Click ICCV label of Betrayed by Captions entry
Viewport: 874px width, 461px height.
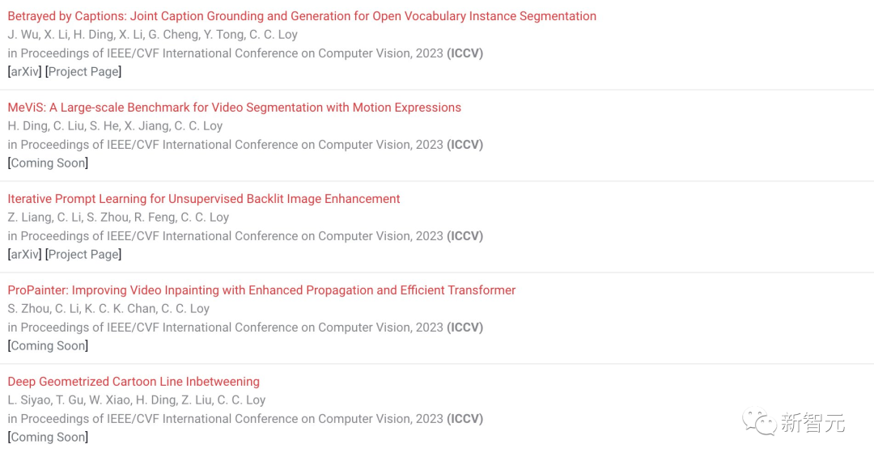point(465,53)
